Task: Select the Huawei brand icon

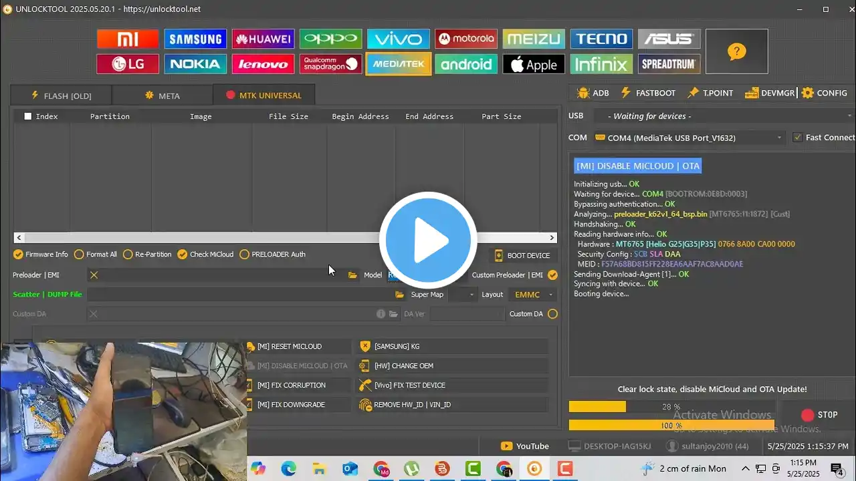Action: point(263,39)
